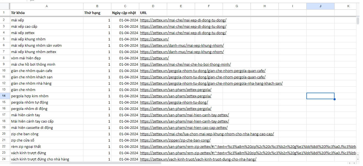The width and height of the screenshot is (363, 166).
Task: Open the mai-hien-cao-cap-zettex link
Action: click(184, 128)
